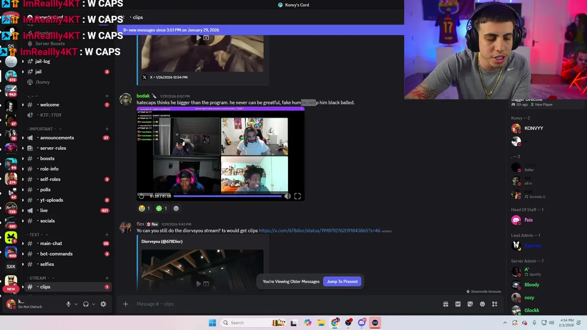Open the GIF picker
The image size is (587, 330).
(458, 304)
